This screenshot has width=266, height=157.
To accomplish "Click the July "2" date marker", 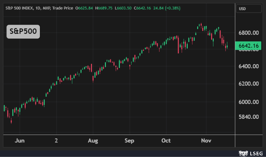I will [57, 141].
